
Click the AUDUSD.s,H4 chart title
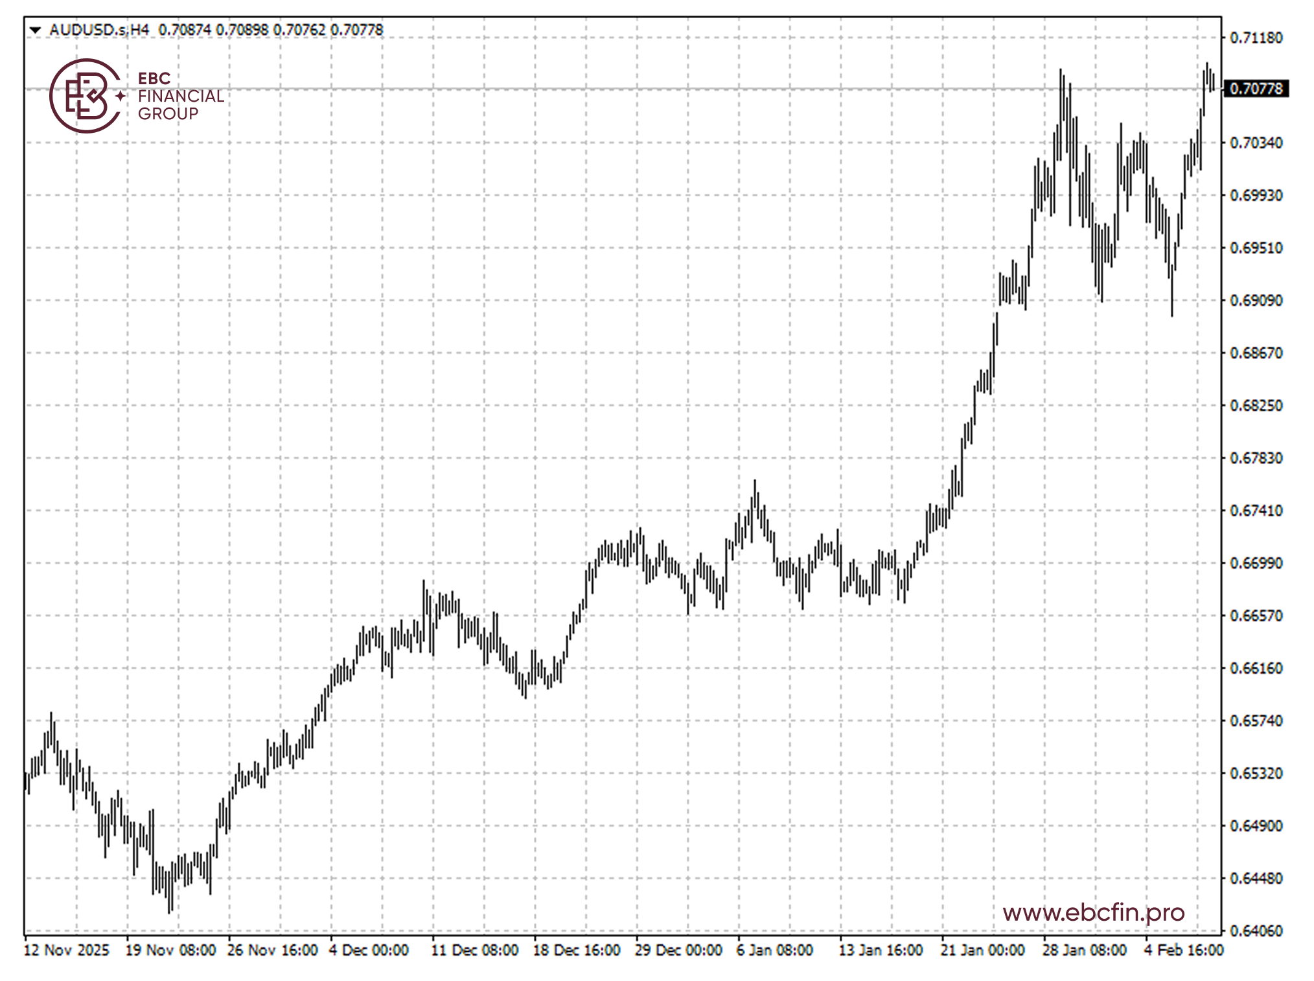[x=98, y=30]
